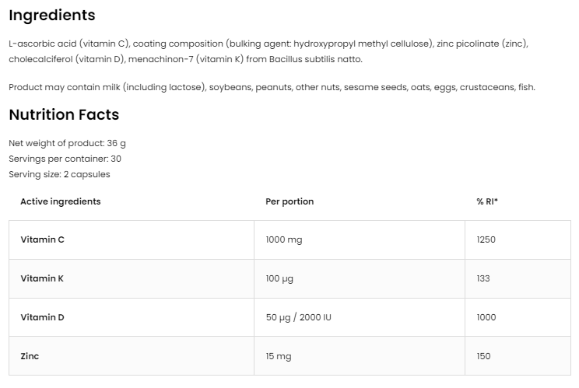Click the Ingredients heading
This screenshot has width=579, height=388.
[52, 16]
